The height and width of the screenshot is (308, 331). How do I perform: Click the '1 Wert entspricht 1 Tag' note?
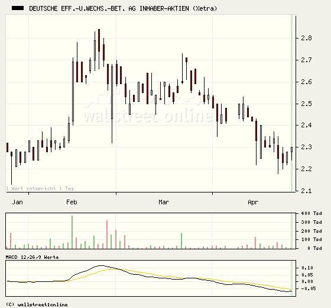(x=40, y=188)
